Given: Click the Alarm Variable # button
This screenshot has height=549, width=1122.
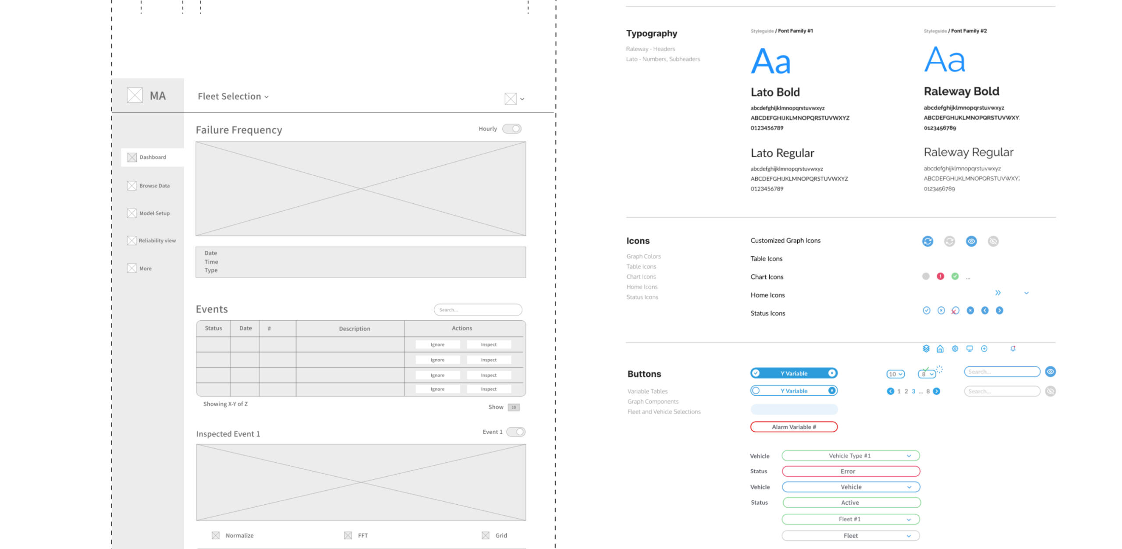Looking at the screenshot, I should pos(794,427).
